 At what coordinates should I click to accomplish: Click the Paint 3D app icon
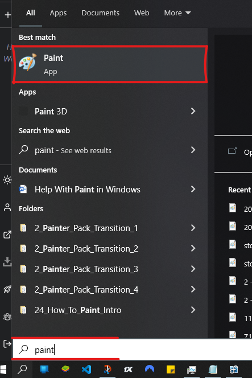point(23,112)
